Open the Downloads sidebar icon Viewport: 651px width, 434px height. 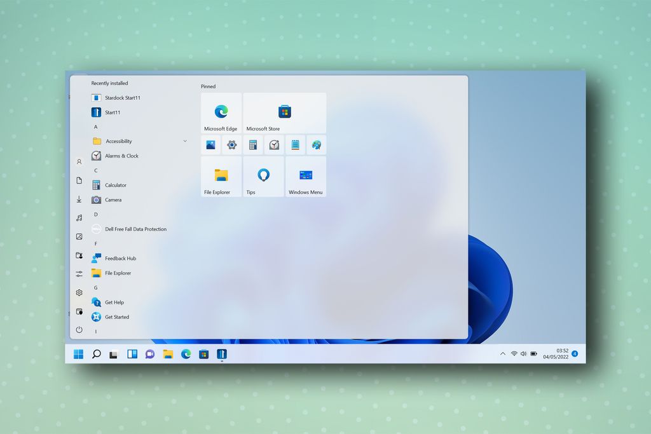pyautogui.click(x=79, y=199)
